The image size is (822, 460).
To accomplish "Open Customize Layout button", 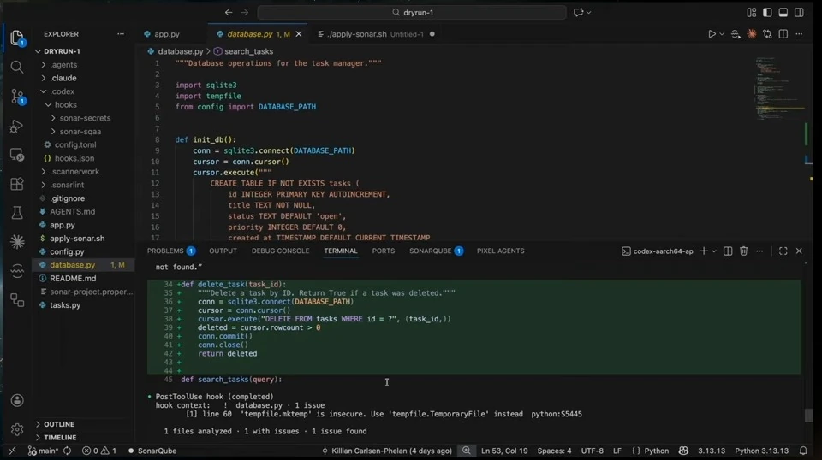I will [751, 12].
